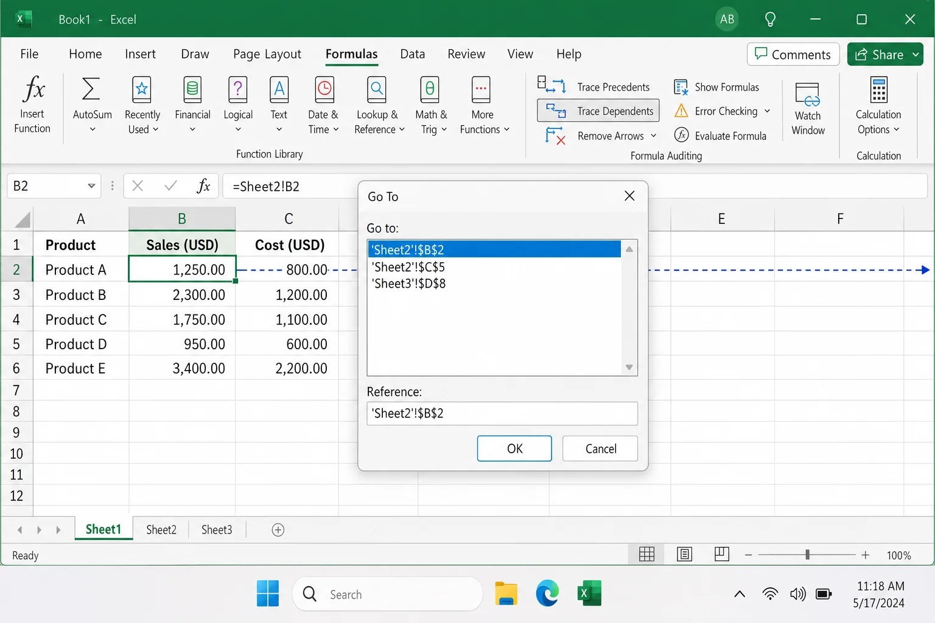
Task: Click the Windows Start button
Action: [x=268, y=594]
